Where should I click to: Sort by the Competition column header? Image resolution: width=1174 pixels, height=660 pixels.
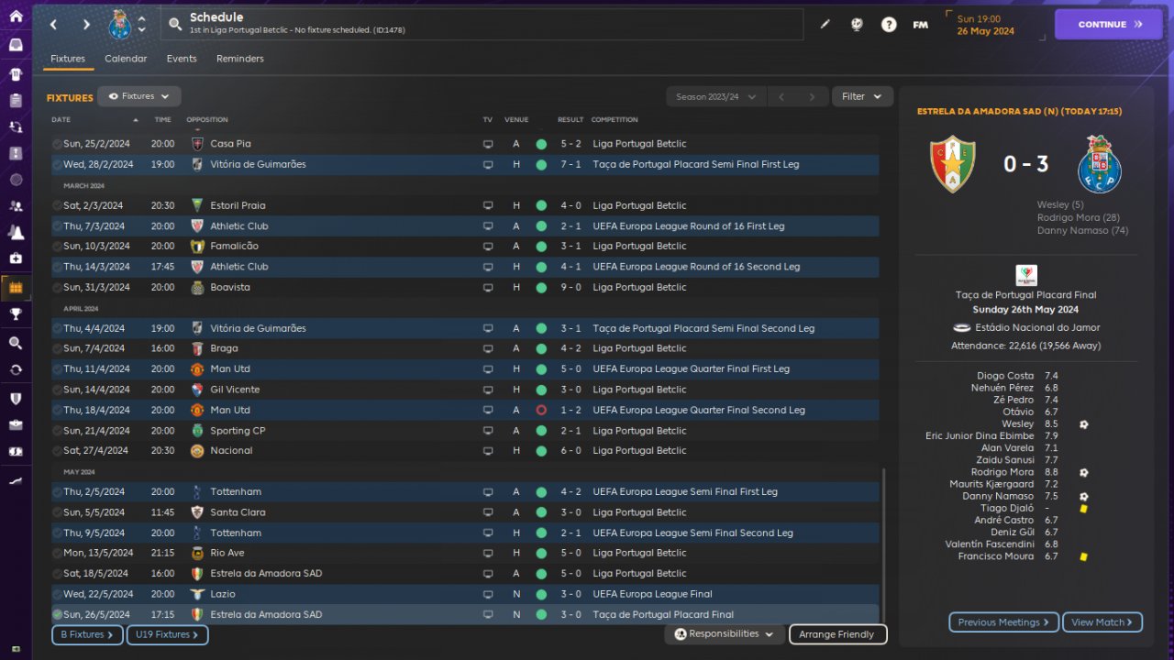[x=615, y=120]
